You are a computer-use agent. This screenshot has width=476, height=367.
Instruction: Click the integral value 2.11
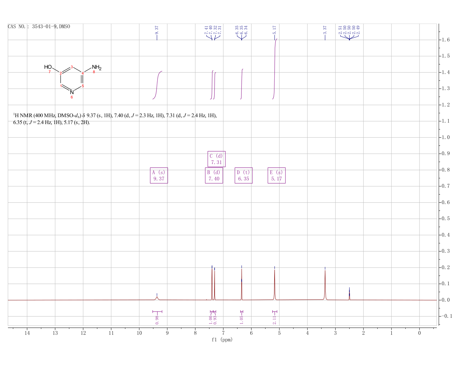coord(275,320)
